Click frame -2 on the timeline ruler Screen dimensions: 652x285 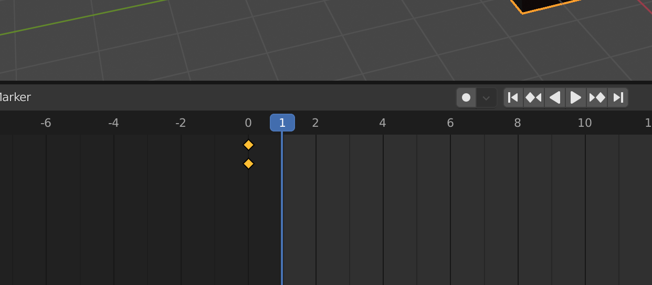tap(181, 123)
